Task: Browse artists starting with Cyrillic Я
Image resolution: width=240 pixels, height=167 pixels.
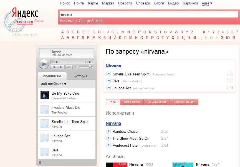Action: 234,38
